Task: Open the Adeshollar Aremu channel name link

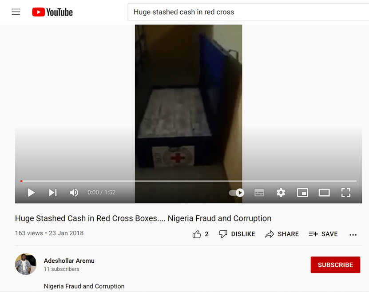Action: click(69, 261)
